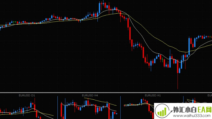Click the EURUSD H1 mini chart
The image size is (212, 119).
(139, 109)
